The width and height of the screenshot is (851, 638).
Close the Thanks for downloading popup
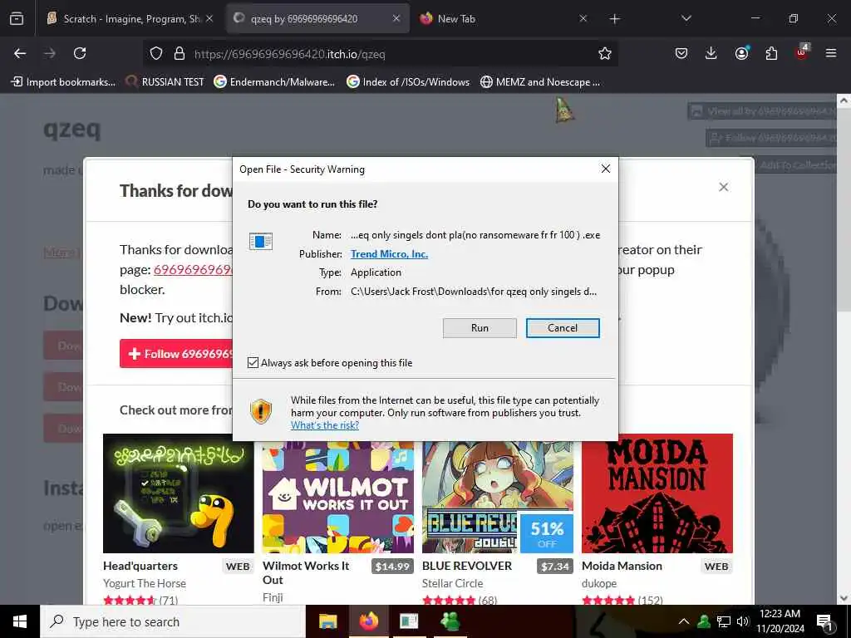coord(724,187)
